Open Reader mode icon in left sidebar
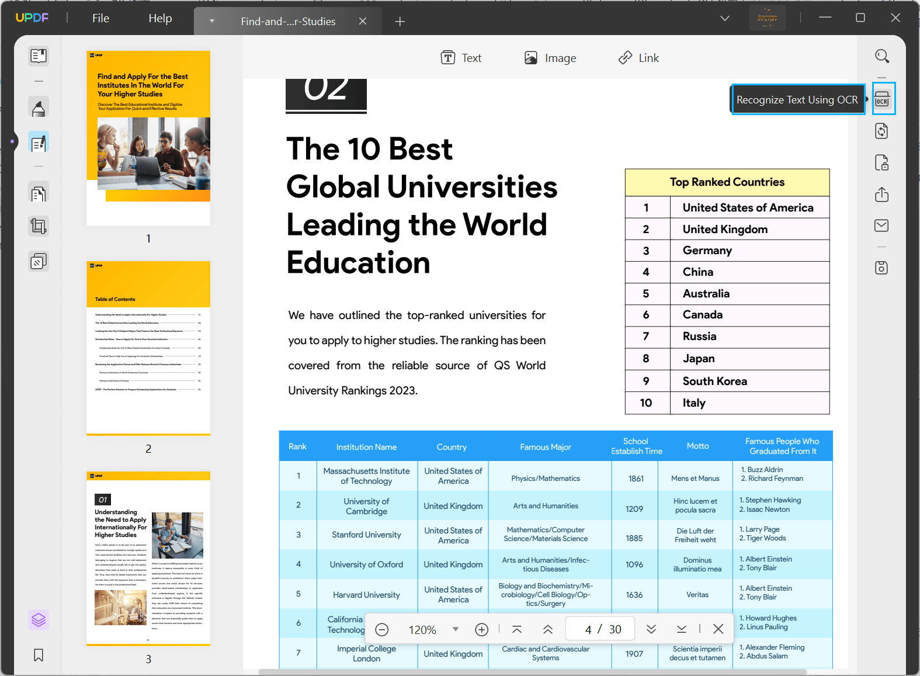Screen dimensions: 920x676 click(x=39, y=56)
